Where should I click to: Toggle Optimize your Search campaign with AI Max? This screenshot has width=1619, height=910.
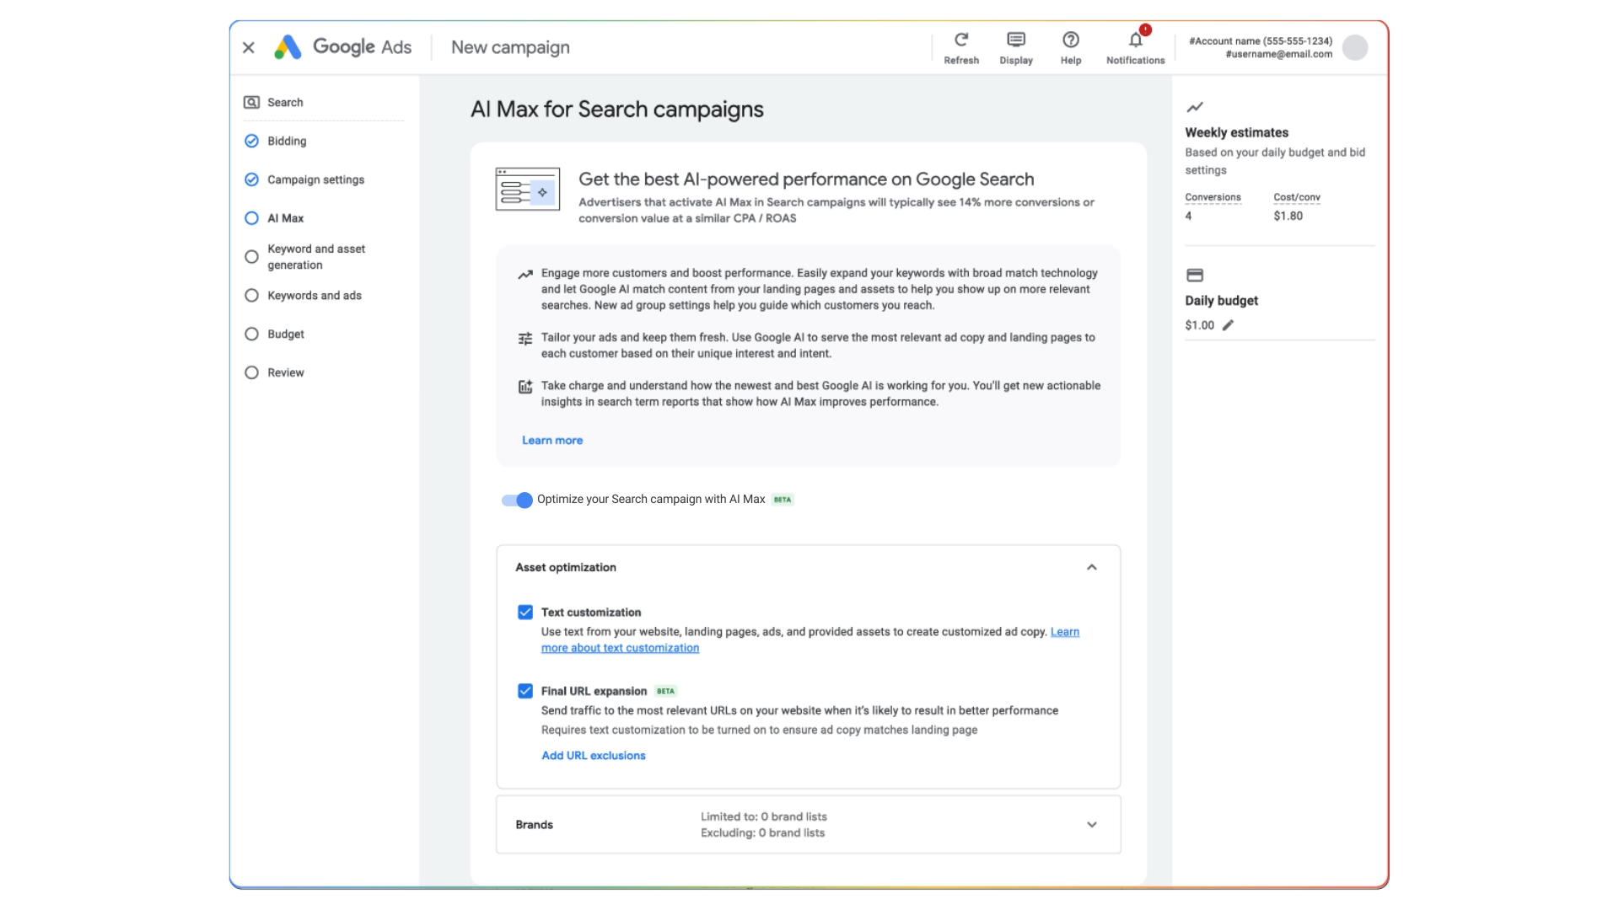pos(517,500)
